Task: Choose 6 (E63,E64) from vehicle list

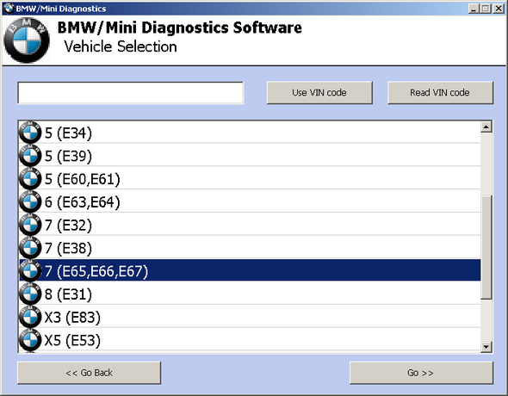Action: pos(250,201)
